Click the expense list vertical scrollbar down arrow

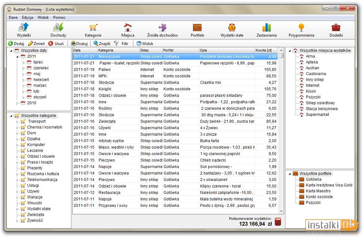pos(281,211)
